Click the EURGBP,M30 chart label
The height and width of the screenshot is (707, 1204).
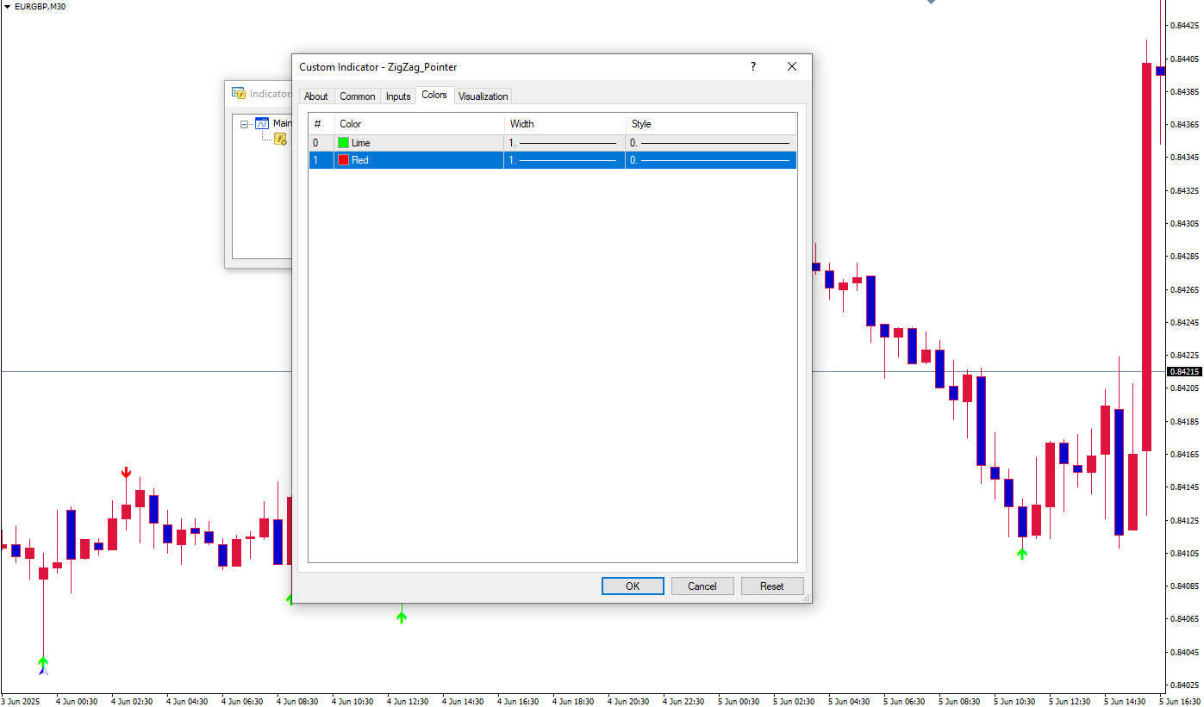[x=40, y=7]
